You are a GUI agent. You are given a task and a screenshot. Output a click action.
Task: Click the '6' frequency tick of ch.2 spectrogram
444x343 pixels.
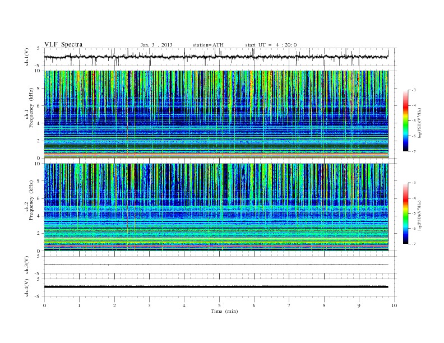(39, 198)
